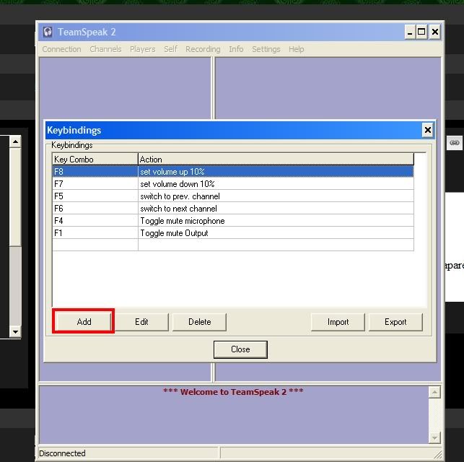Add a new keybinding
This screenshot has height=462, width=464.
(84, 322)
